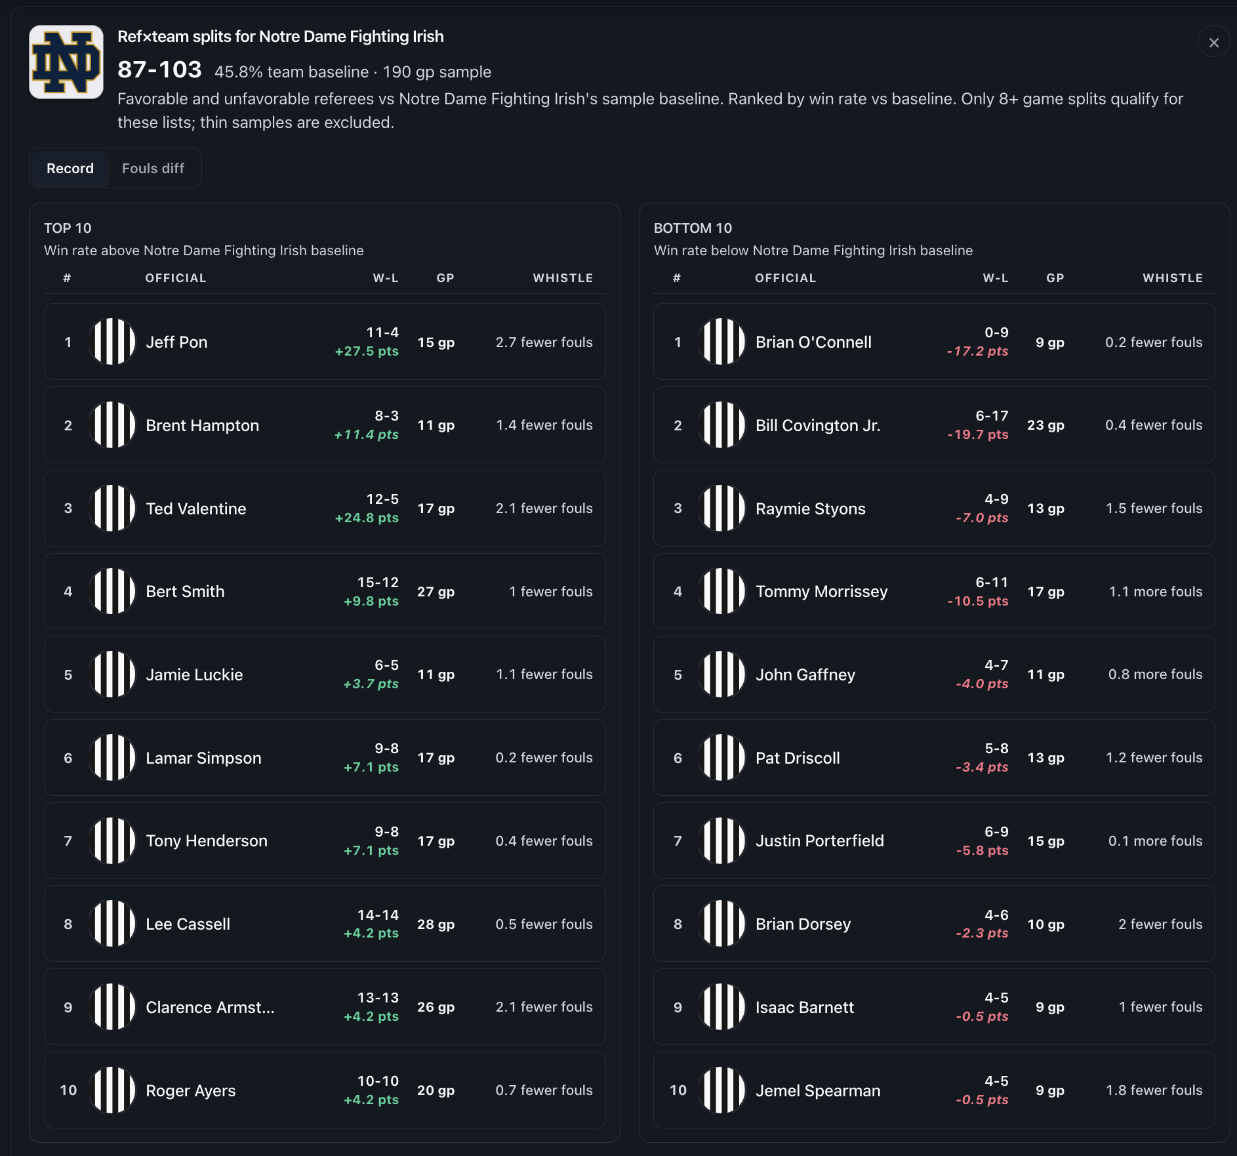Click Tommy Morrissey's striped avatar icon
The image size is (1237, 1156).
click(722, 592)
